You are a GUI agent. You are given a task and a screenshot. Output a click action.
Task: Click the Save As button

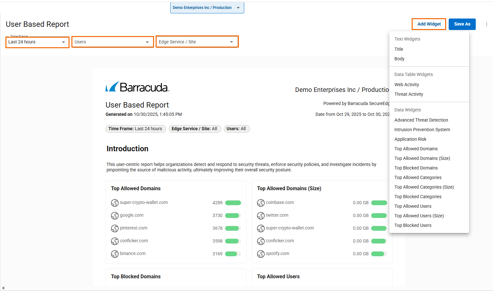[x=462, y=24]
